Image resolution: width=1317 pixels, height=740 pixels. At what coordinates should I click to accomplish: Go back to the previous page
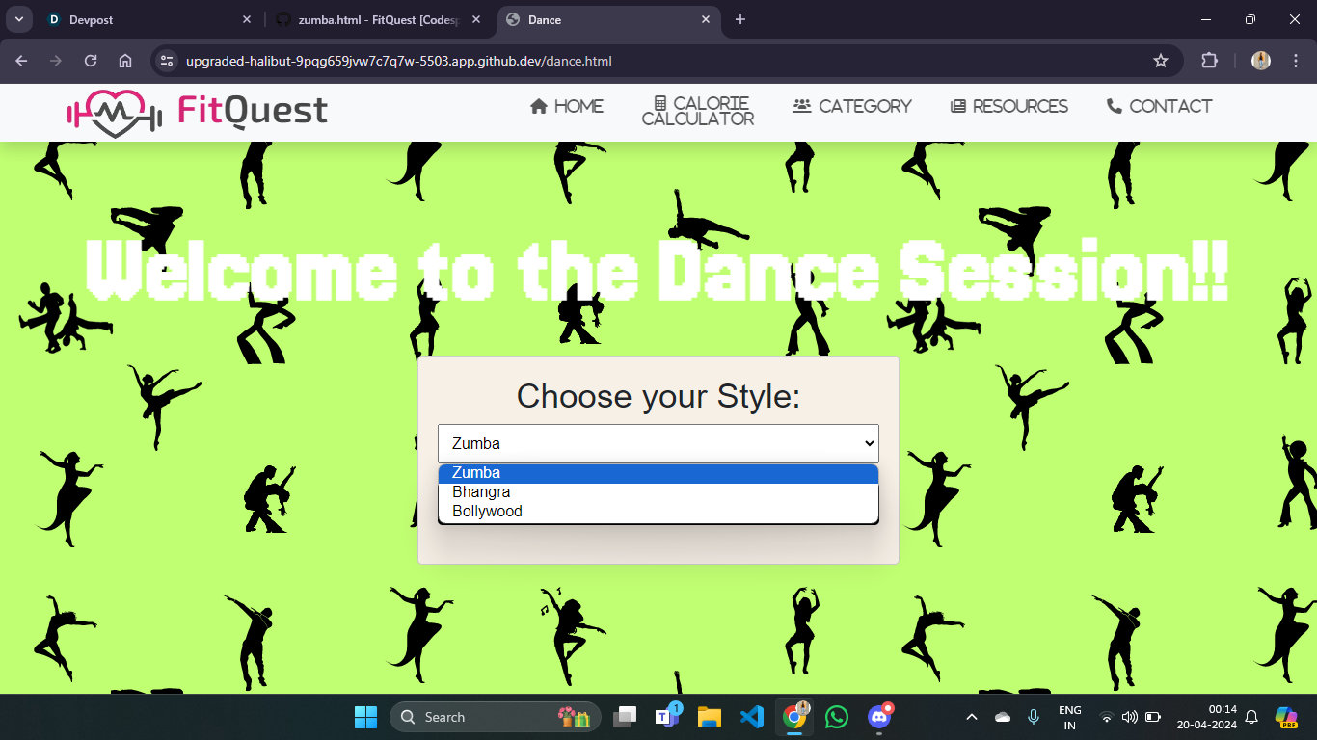pyautogui.click(x=21, y=61)
